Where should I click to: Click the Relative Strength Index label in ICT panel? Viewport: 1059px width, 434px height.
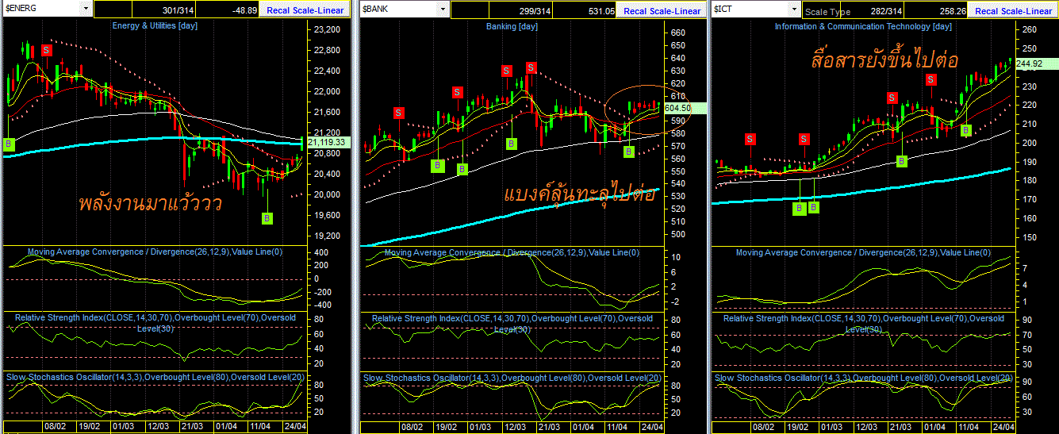click(x=863, y=322)
